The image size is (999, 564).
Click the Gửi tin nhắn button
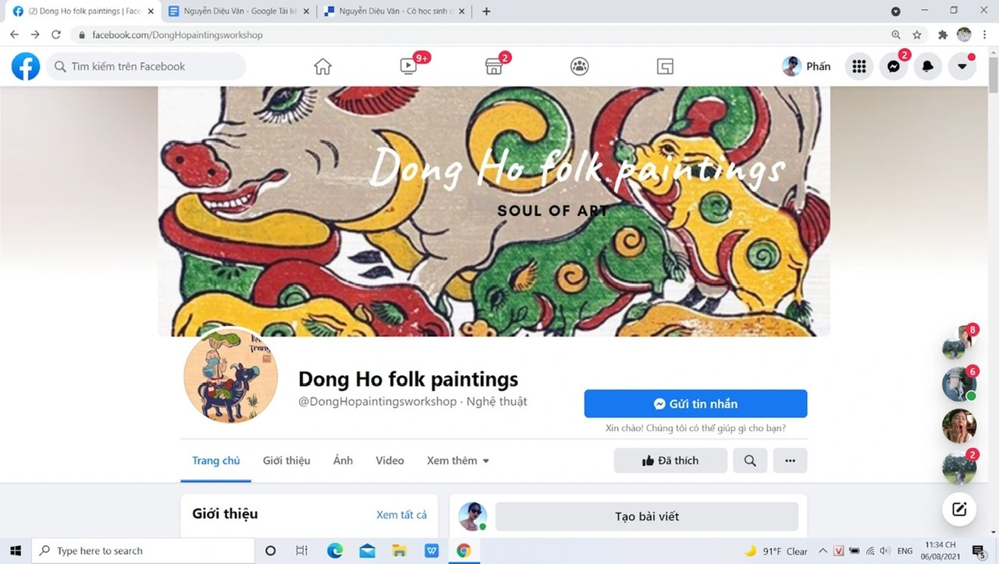(x=695, y=404)
